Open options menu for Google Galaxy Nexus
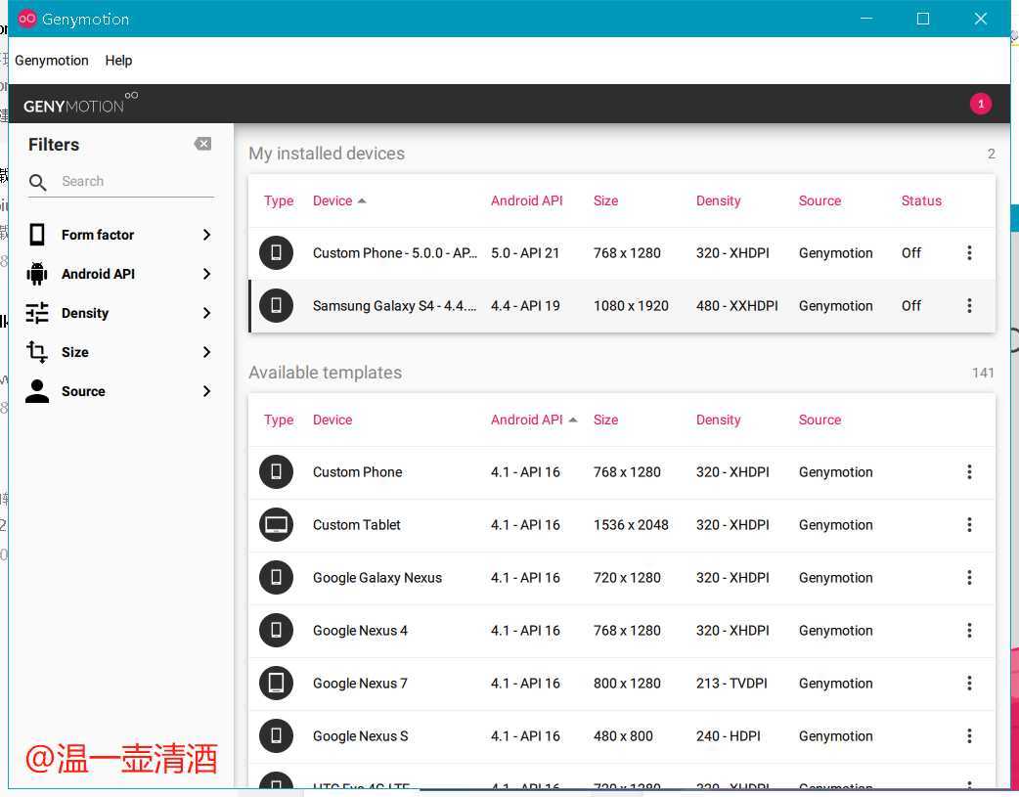The image size is (1019, 797). click(969, 577)
